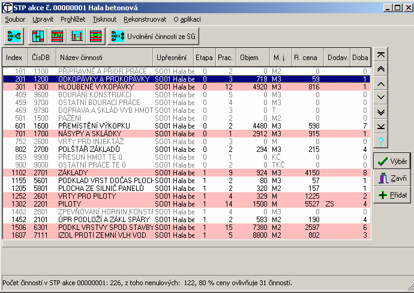
Task: Click the Doba column header
Action: coord(361,57)
